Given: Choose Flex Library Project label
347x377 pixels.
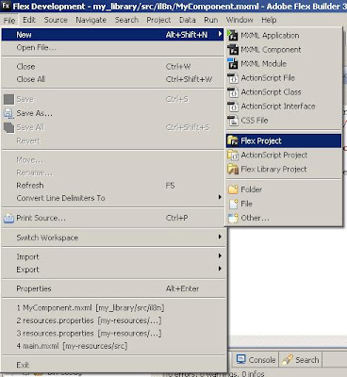Looking at the screenshot, I should coord(273,169).
